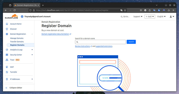The width and height of the screenshot is (179, 94).
Task: Click the Firefox View icon
Action: click(x=10, y=5)
